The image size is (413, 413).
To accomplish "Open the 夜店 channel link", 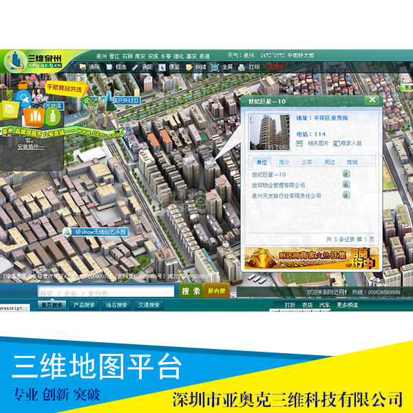I will pos(307,305).
